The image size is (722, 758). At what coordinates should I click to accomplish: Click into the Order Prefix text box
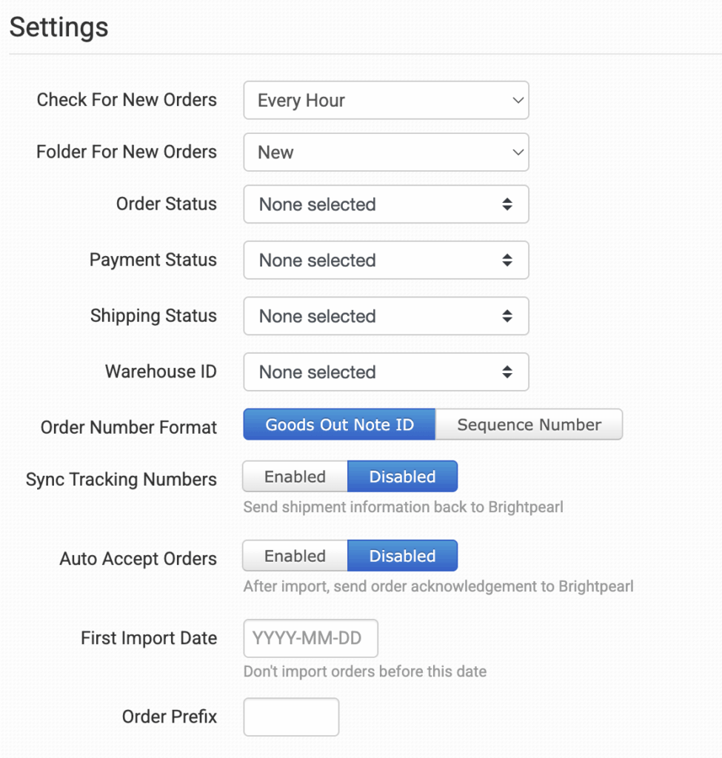(x=291, y=717)
